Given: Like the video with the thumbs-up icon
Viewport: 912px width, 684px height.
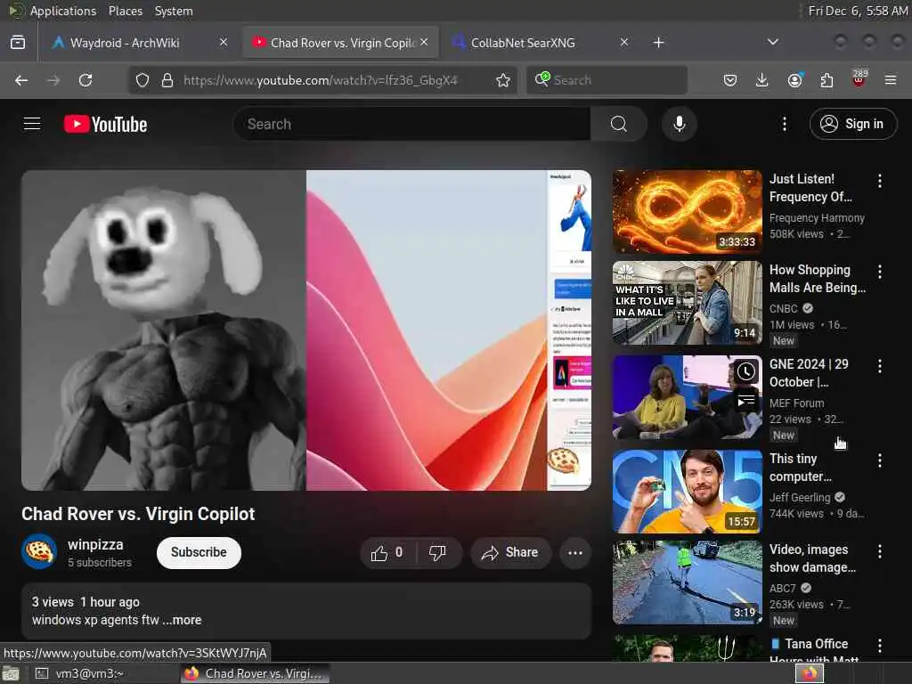Looking at the screenshot, I should coord(388,552).
